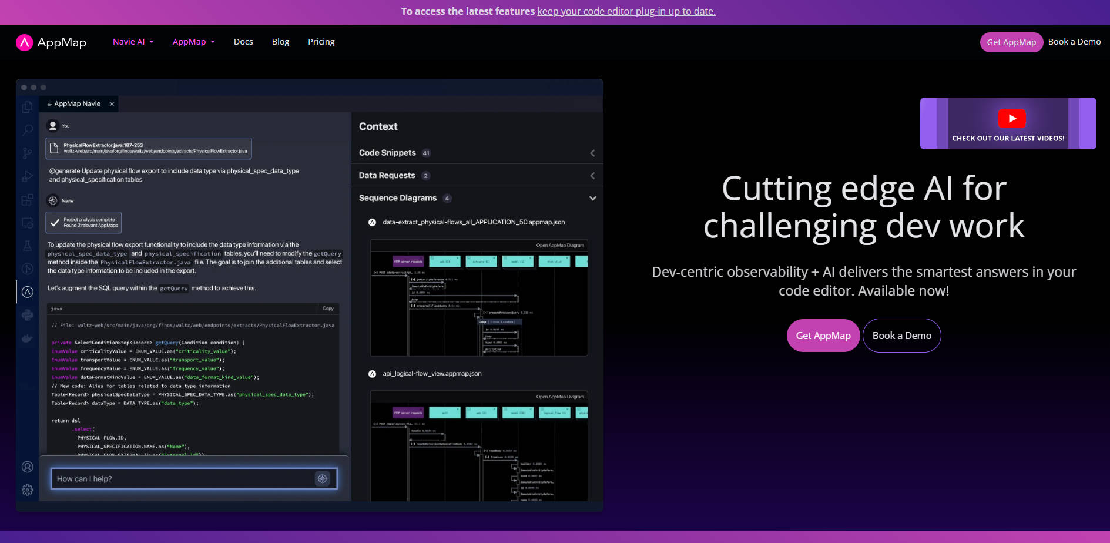Image resolution: width=1110 pixels, height=543 pixels.
Task: Click the AppMap Navie sidebar icon
Action: coord(28,292)
